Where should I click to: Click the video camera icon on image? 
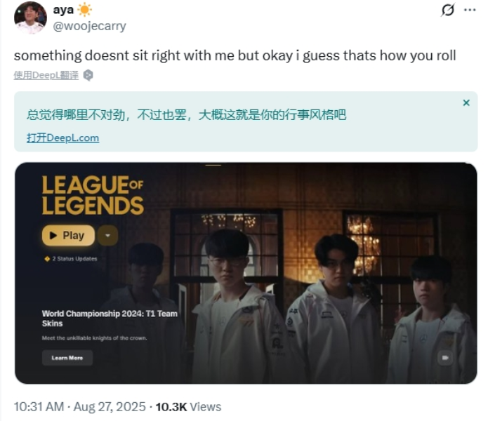coord(445,358)
